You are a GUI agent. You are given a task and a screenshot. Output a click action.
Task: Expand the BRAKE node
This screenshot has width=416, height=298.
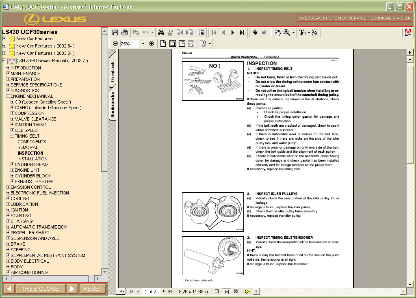[x=8, y=244]
